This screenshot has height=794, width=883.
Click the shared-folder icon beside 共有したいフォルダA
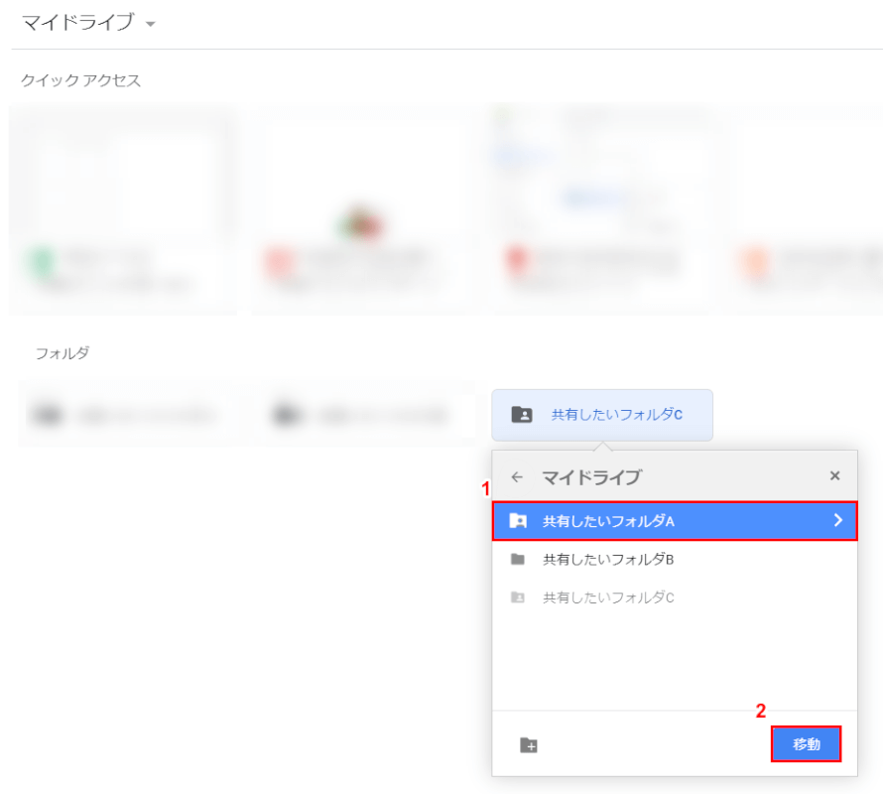pos(517,521)
